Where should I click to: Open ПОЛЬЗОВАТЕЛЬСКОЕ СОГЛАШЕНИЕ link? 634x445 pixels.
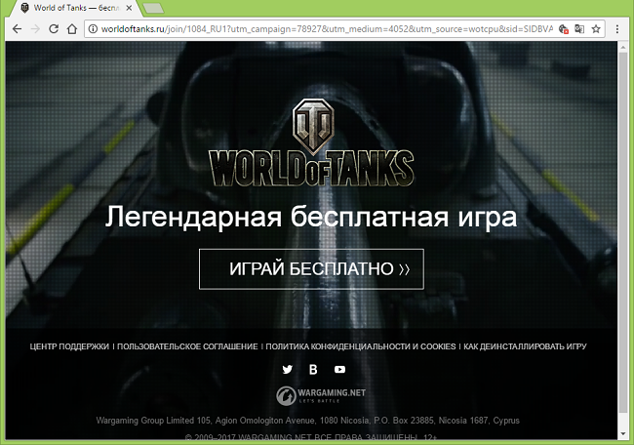(187, 346)
